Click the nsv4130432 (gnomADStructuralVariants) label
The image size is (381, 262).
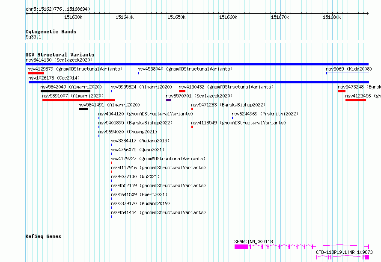pyautogui.click(x=226, y=87)
